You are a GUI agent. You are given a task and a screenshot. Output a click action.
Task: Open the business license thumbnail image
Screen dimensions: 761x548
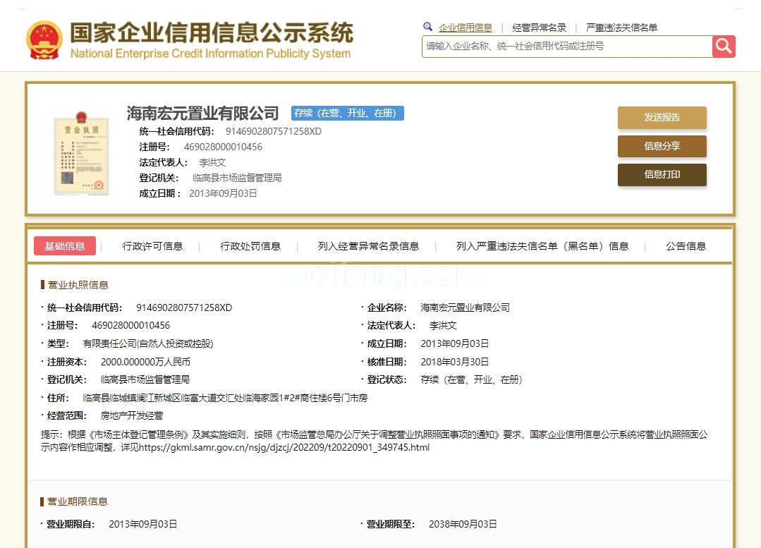coord(80,154)
